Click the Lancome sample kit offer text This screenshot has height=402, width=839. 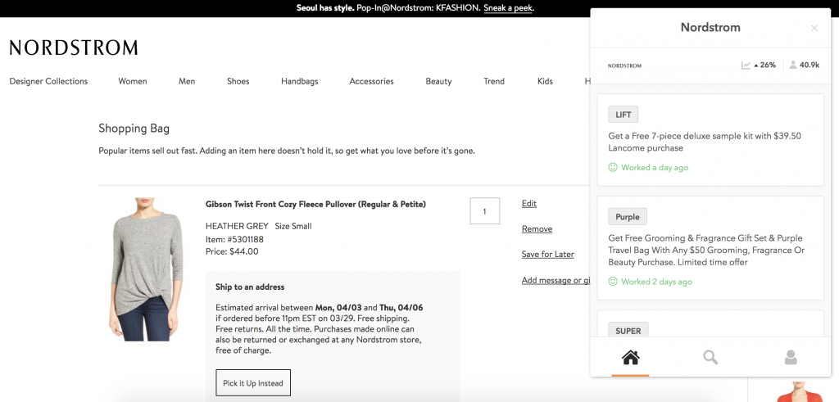coord(705,142)
